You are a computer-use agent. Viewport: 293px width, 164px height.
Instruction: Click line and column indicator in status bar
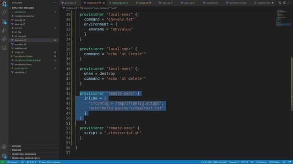click(214, 162)
